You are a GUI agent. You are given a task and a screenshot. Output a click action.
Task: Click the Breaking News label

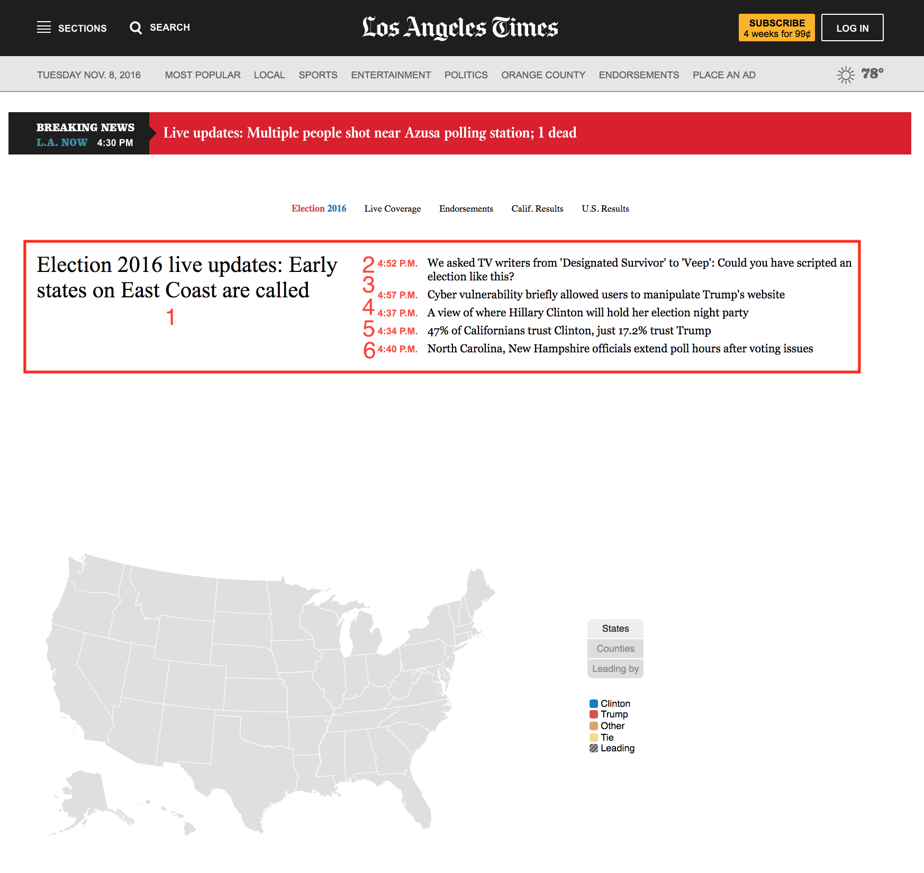(85, 128)
